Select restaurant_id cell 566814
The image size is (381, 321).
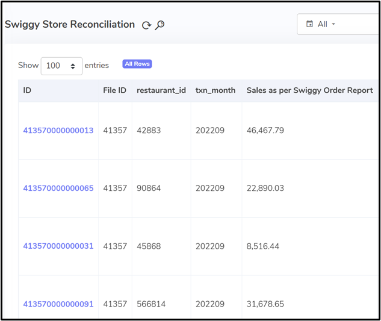(151, 304)
